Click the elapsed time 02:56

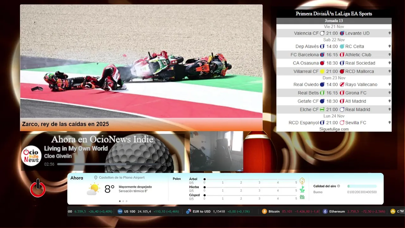click(x=49, y=164)
